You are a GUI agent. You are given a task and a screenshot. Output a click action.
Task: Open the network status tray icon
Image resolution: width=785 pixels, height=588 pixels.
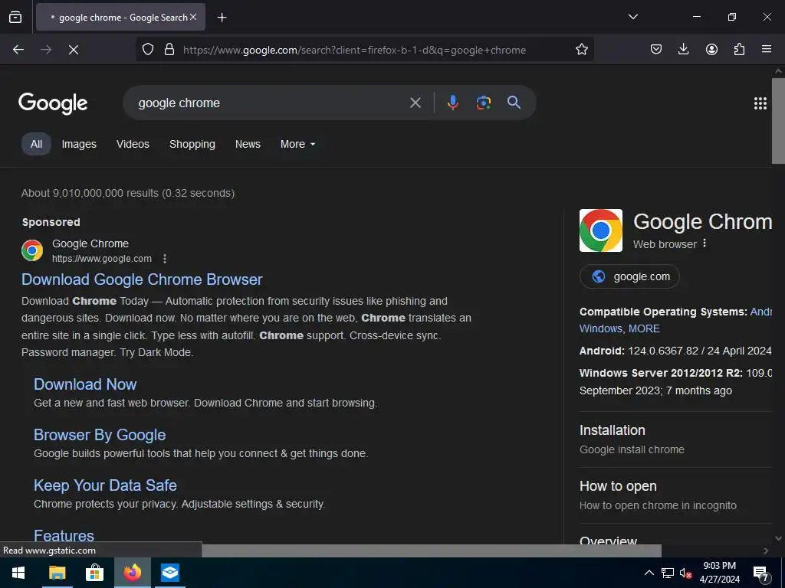pyautogui.click(x=668, y=573)
